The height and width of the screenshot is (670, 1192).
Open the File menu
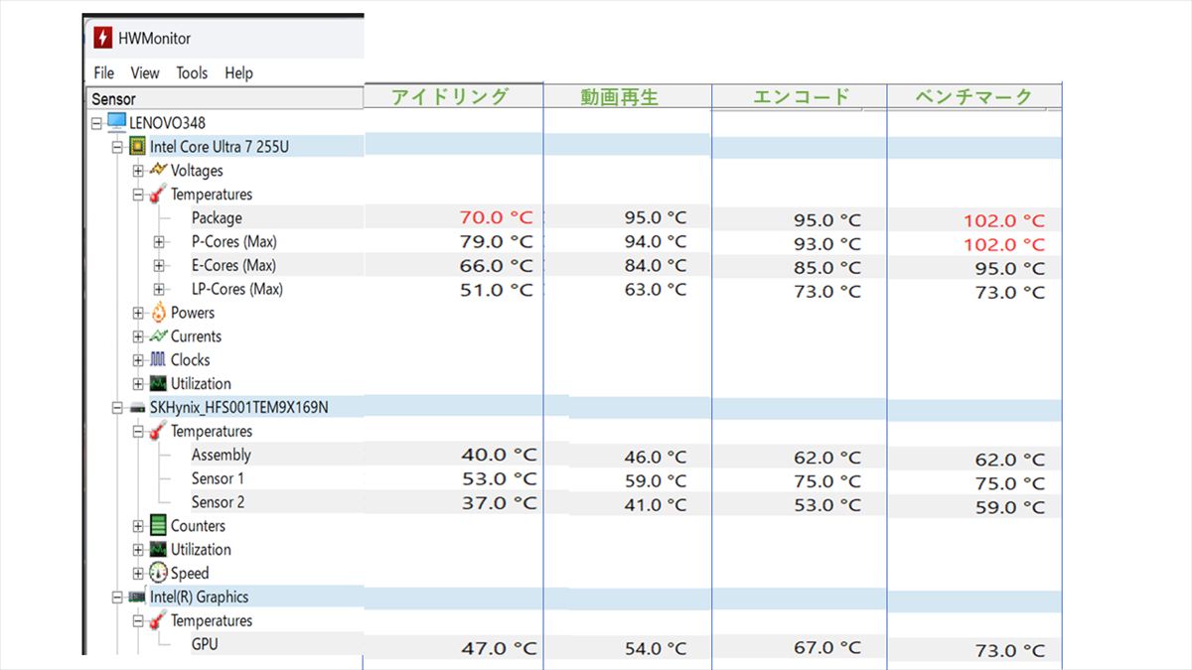pos(103,72)
